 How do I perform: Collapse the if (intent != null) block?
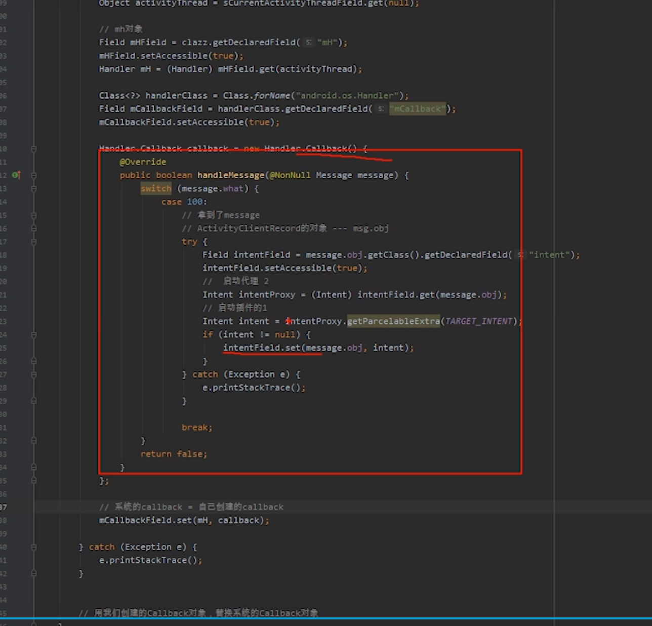click(34, 335)
